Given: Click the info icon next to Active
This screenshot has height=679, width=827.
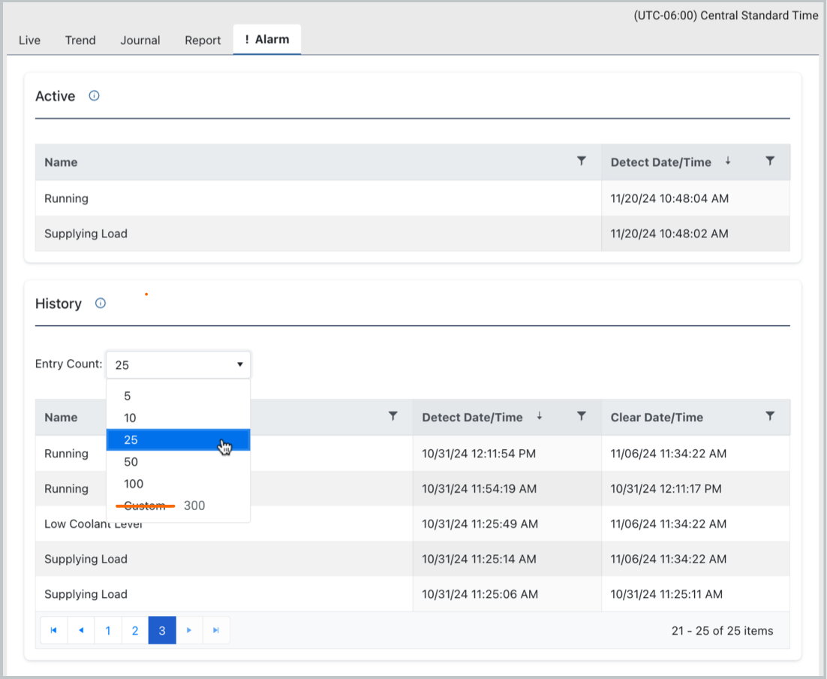Looking at the screenshot, I should 94,96.
